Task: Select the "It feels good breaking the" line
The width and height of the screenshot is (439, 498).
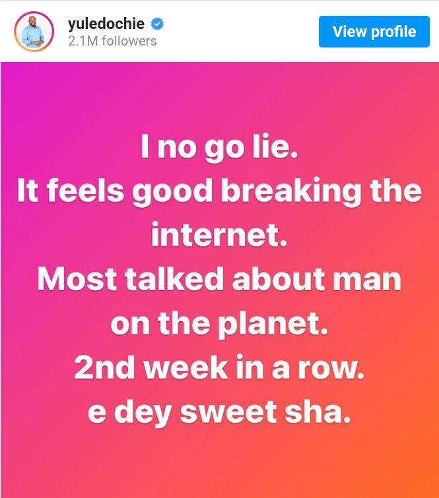Action: point(219,192)
